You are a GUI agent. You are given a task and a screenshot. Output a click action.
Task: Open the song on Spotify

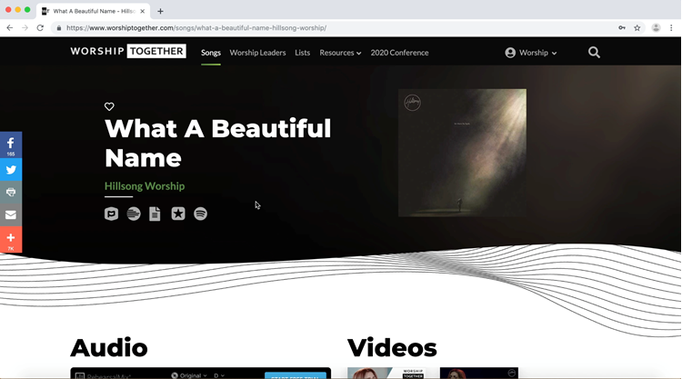pyautogui.click(x=200, y=214)
